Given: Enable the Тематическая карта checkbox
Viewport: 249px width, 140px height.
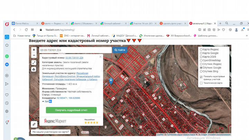Looking at the screenshot, I should click(202, 83).
